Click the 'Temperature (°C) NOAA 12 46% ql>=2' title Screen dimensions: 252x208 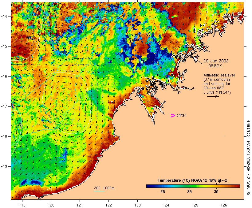click(x=192, y=180)
